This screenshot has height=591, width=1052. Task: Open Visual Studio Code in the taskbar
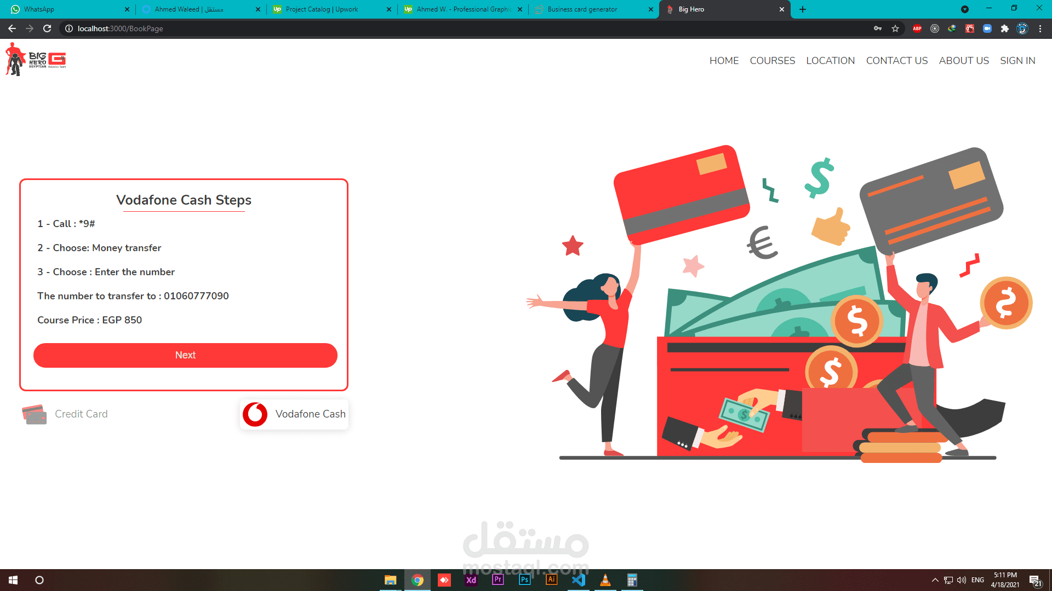tap(578, 580)
